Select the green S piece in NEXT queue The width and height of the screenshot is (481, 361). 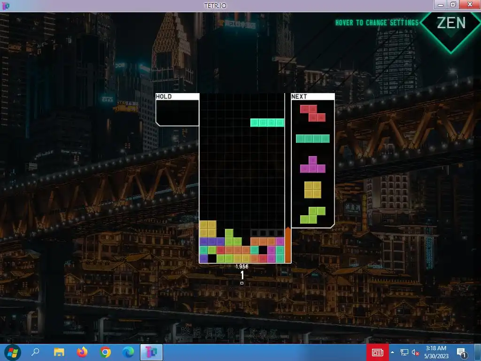312,215
